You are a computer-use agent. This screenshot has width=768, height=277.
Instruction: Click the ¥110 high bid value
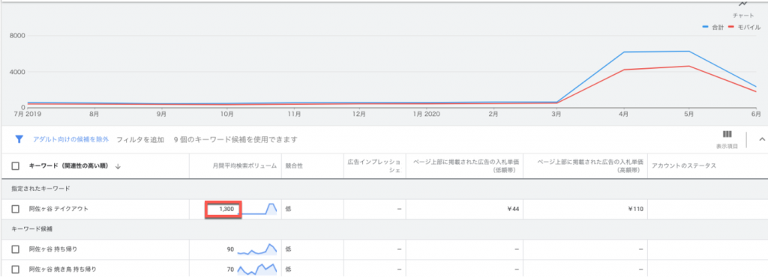coord(636,209)
